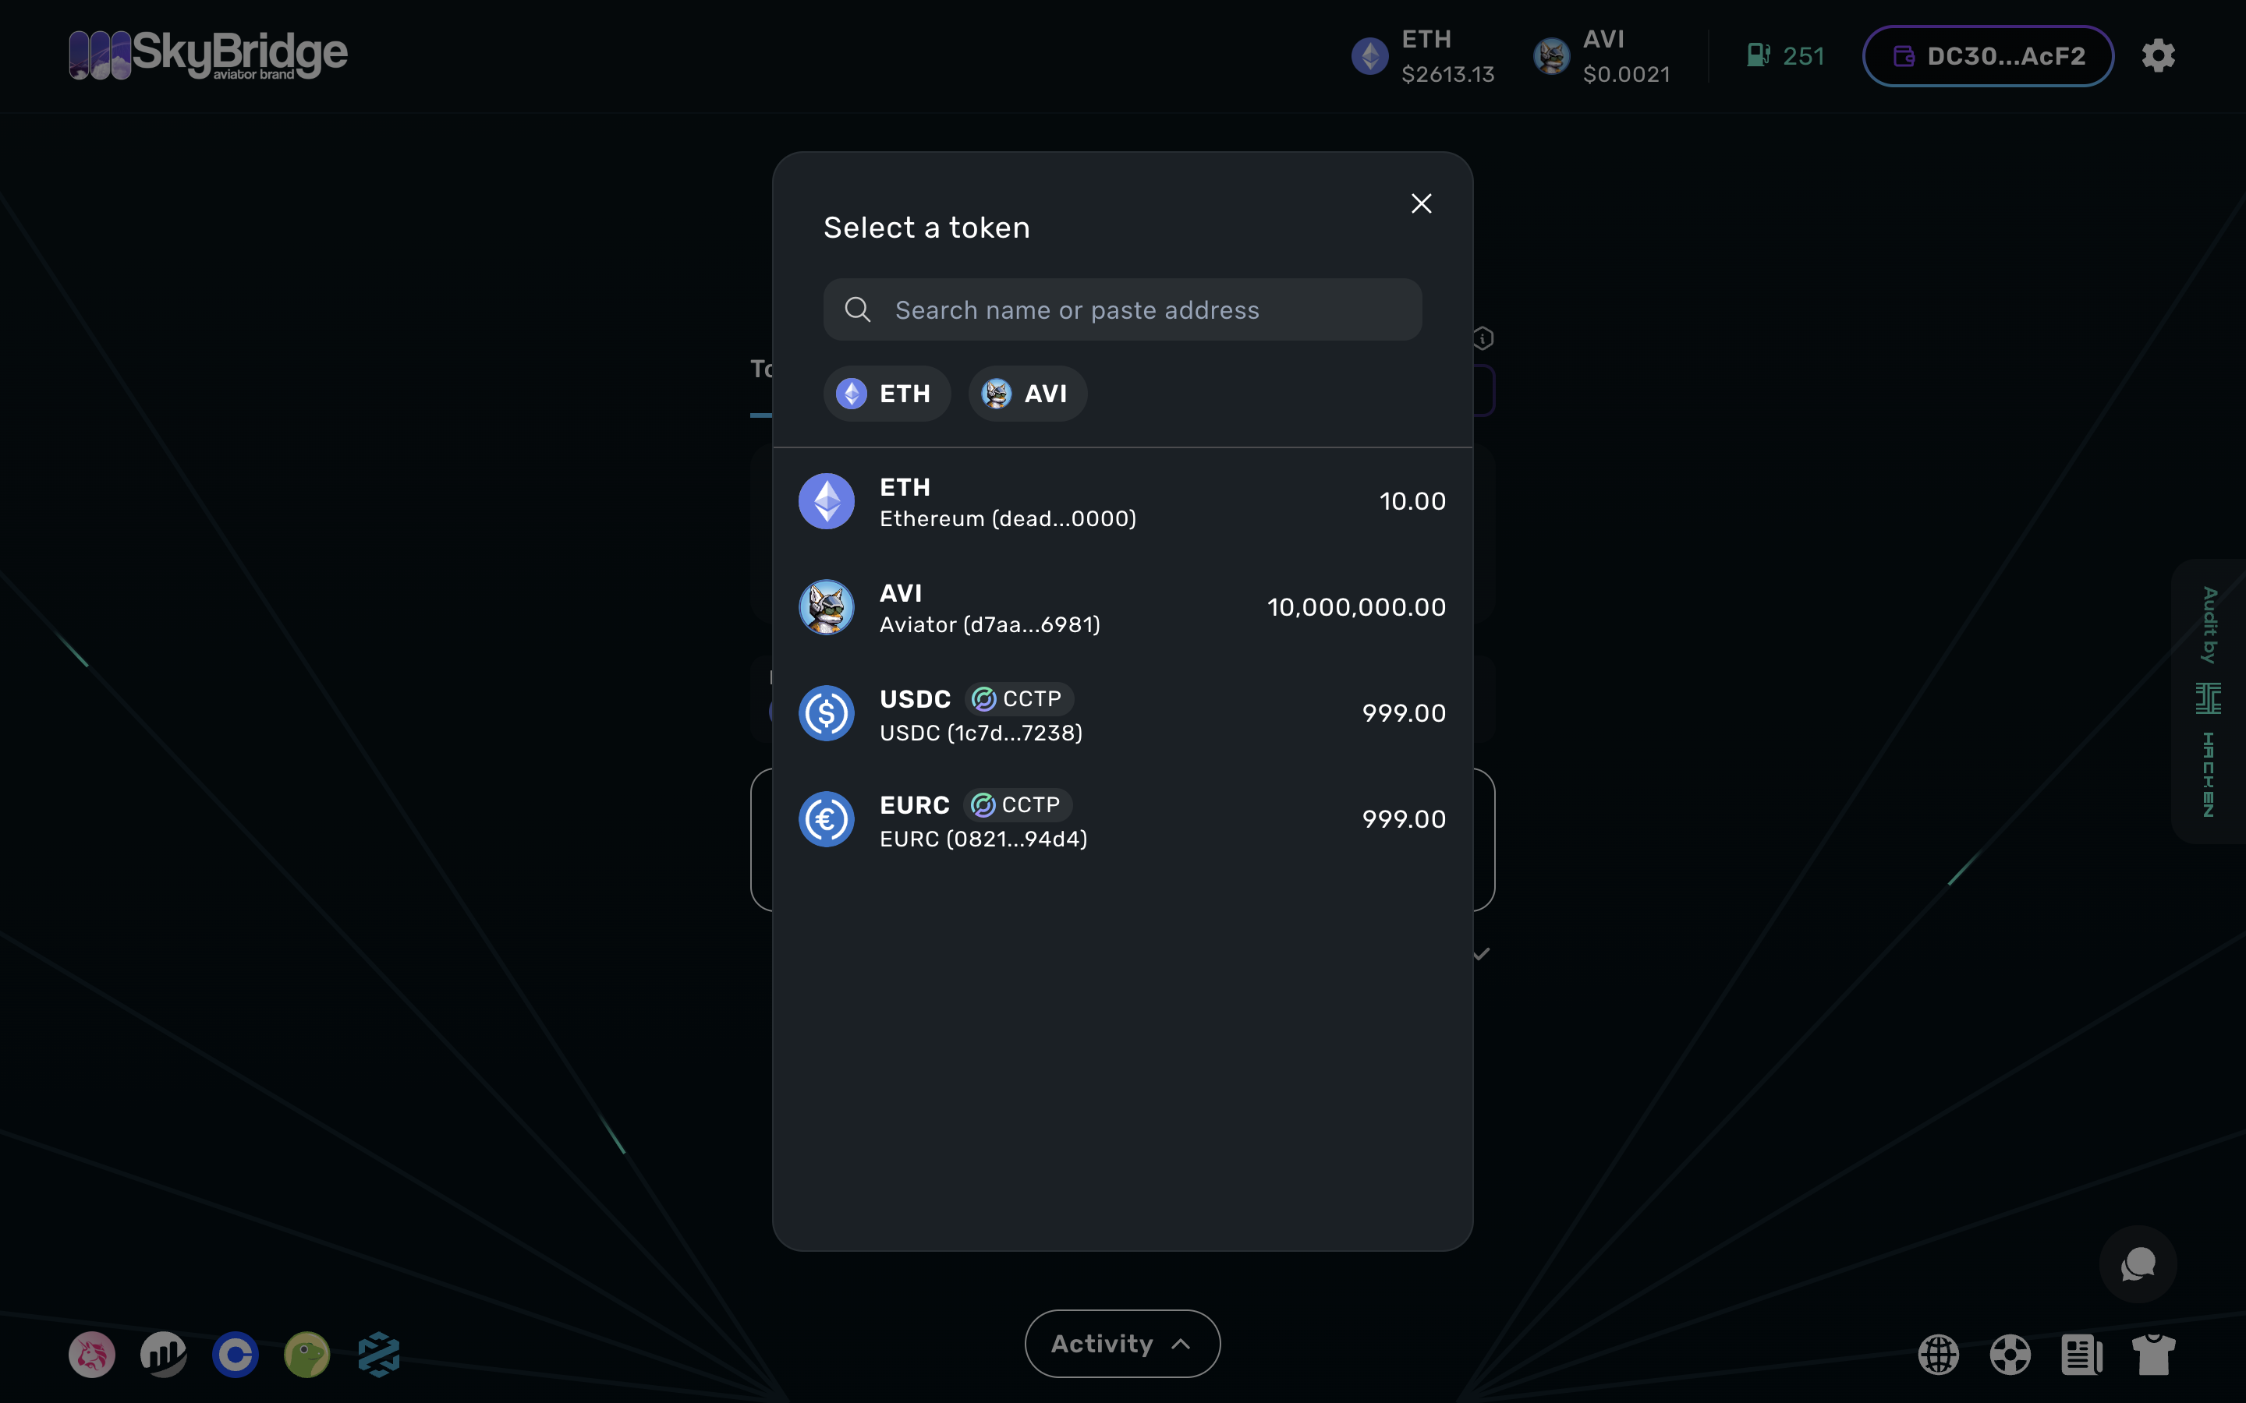Select the ETH filter chip
This screenshot has height=1403, width=2246.
(x=885, y=393)
